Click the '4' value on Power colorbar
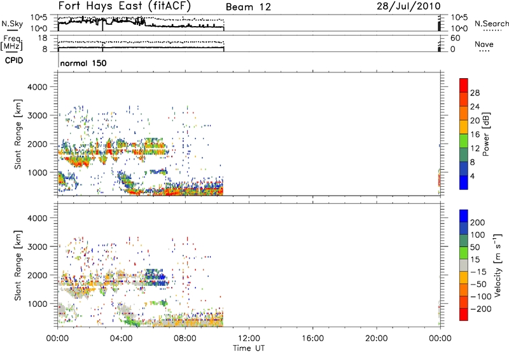The height and width of the screenshot is (352, 509). (472, 177)
